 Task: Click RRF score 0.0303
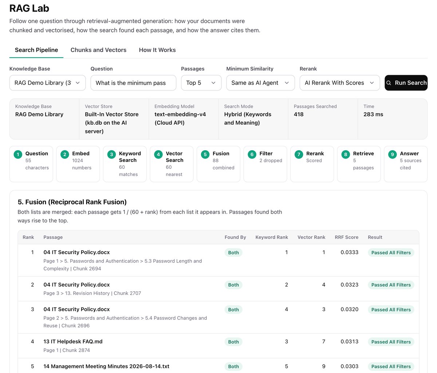(x=350, y=366)
